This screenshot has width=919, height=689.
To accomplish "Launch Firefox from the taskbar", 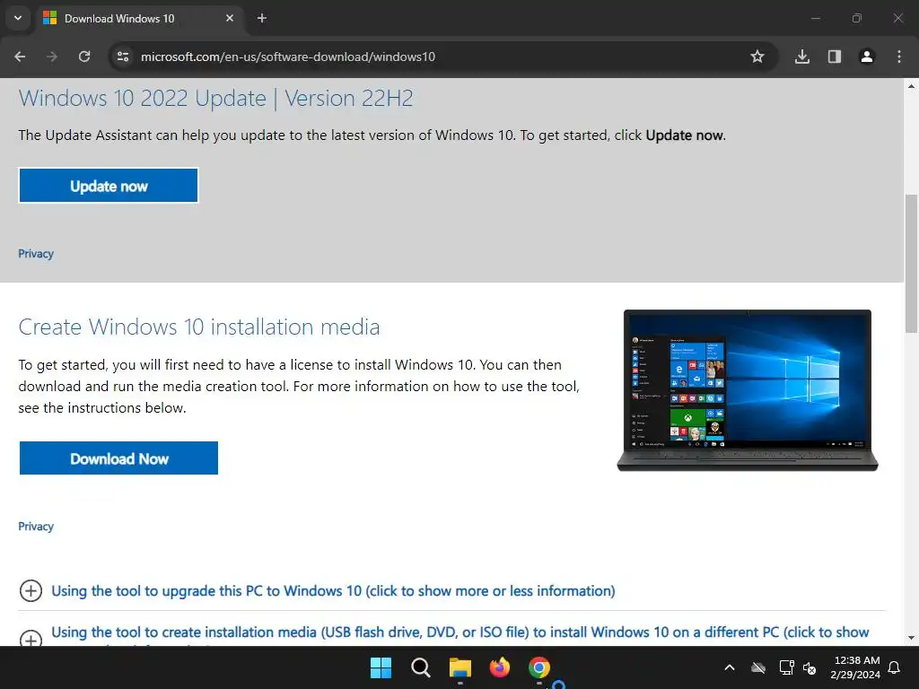I will [500, 667].
